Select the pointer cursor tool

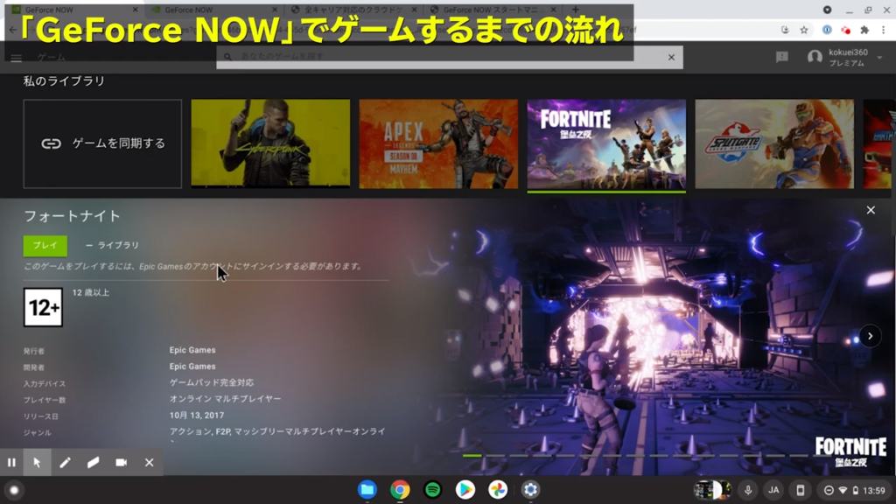[37, 462]
